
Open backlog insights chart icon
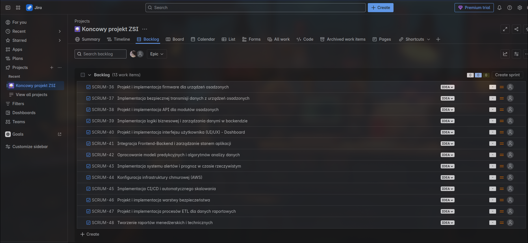point(505,54)
